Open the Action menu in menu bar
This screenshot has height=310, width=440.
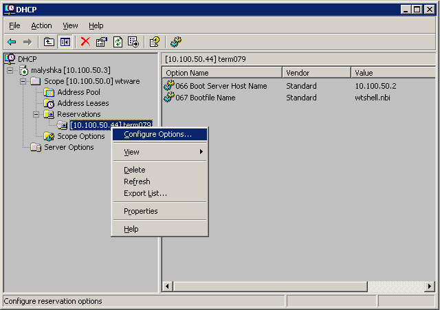(41, 25)
